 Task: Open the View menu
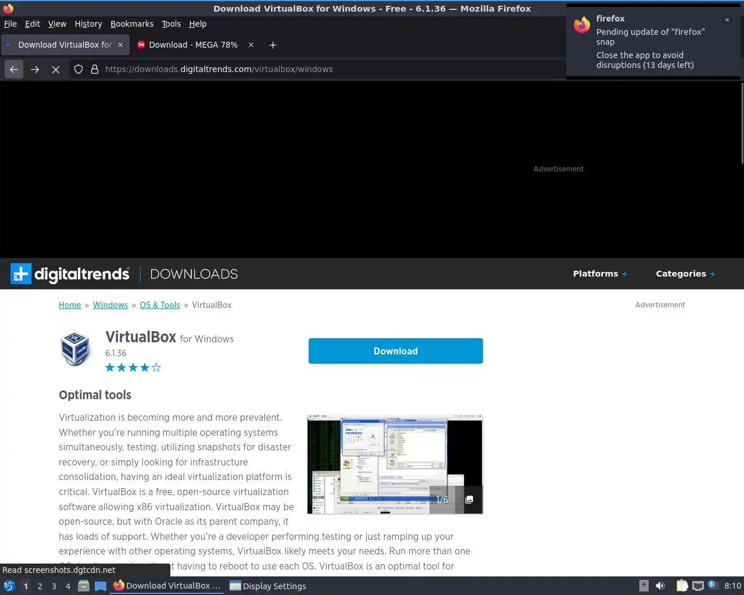pyautogui.click(x=57, y=24)
